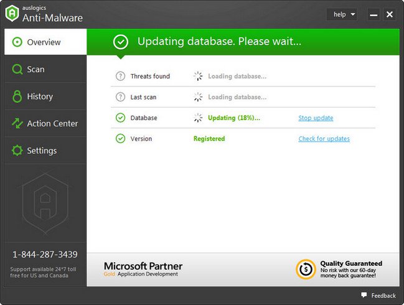Image resolution: width=404 pixels, height=305 pixels.
Task: Click the History padlock icon
Action: [x=17, y=96]
